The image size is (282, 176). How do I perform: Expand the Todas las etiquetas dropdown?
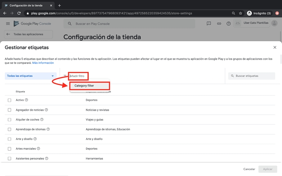click(x=30, y=76)
